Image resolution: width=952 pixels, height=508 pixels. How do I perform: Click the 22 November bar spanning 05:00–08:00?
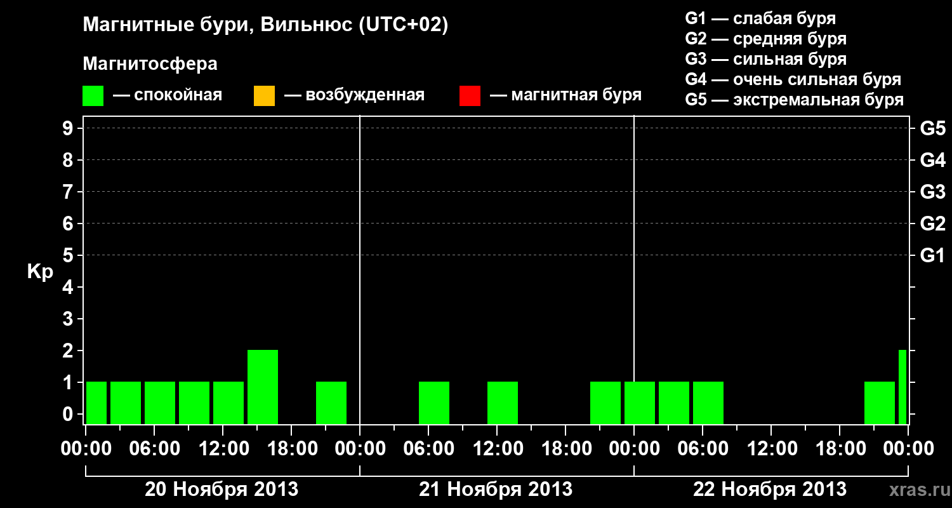click(x=708, y=403)
